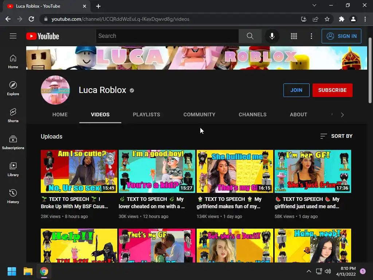Viewport: 373px width, 280px height.
Task: Open the volume control in system tray
Action: 328,271
